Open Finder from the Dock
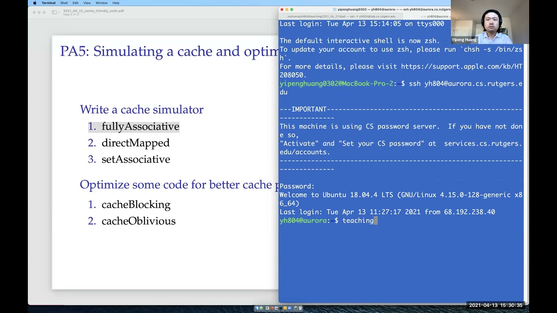The width and height of the screenshot is (557, 313). (257, 308)
